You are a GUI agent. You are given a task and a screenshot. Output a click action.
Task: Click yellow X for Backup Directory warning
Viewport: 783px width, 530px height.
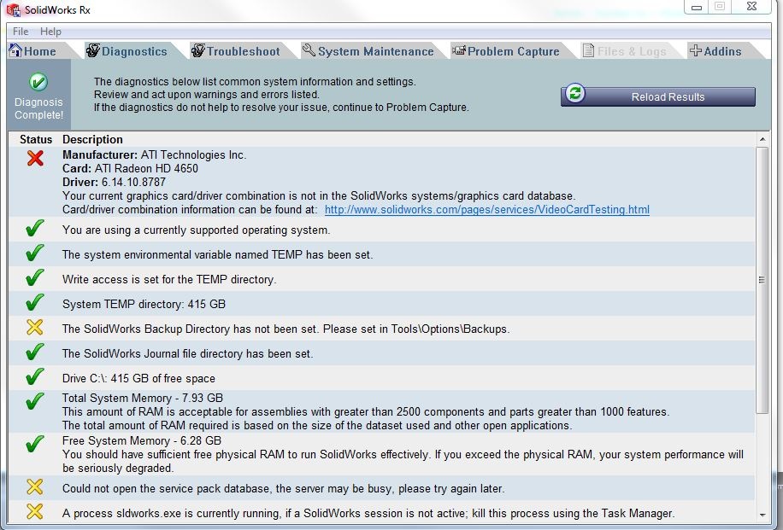click(34, 328)
